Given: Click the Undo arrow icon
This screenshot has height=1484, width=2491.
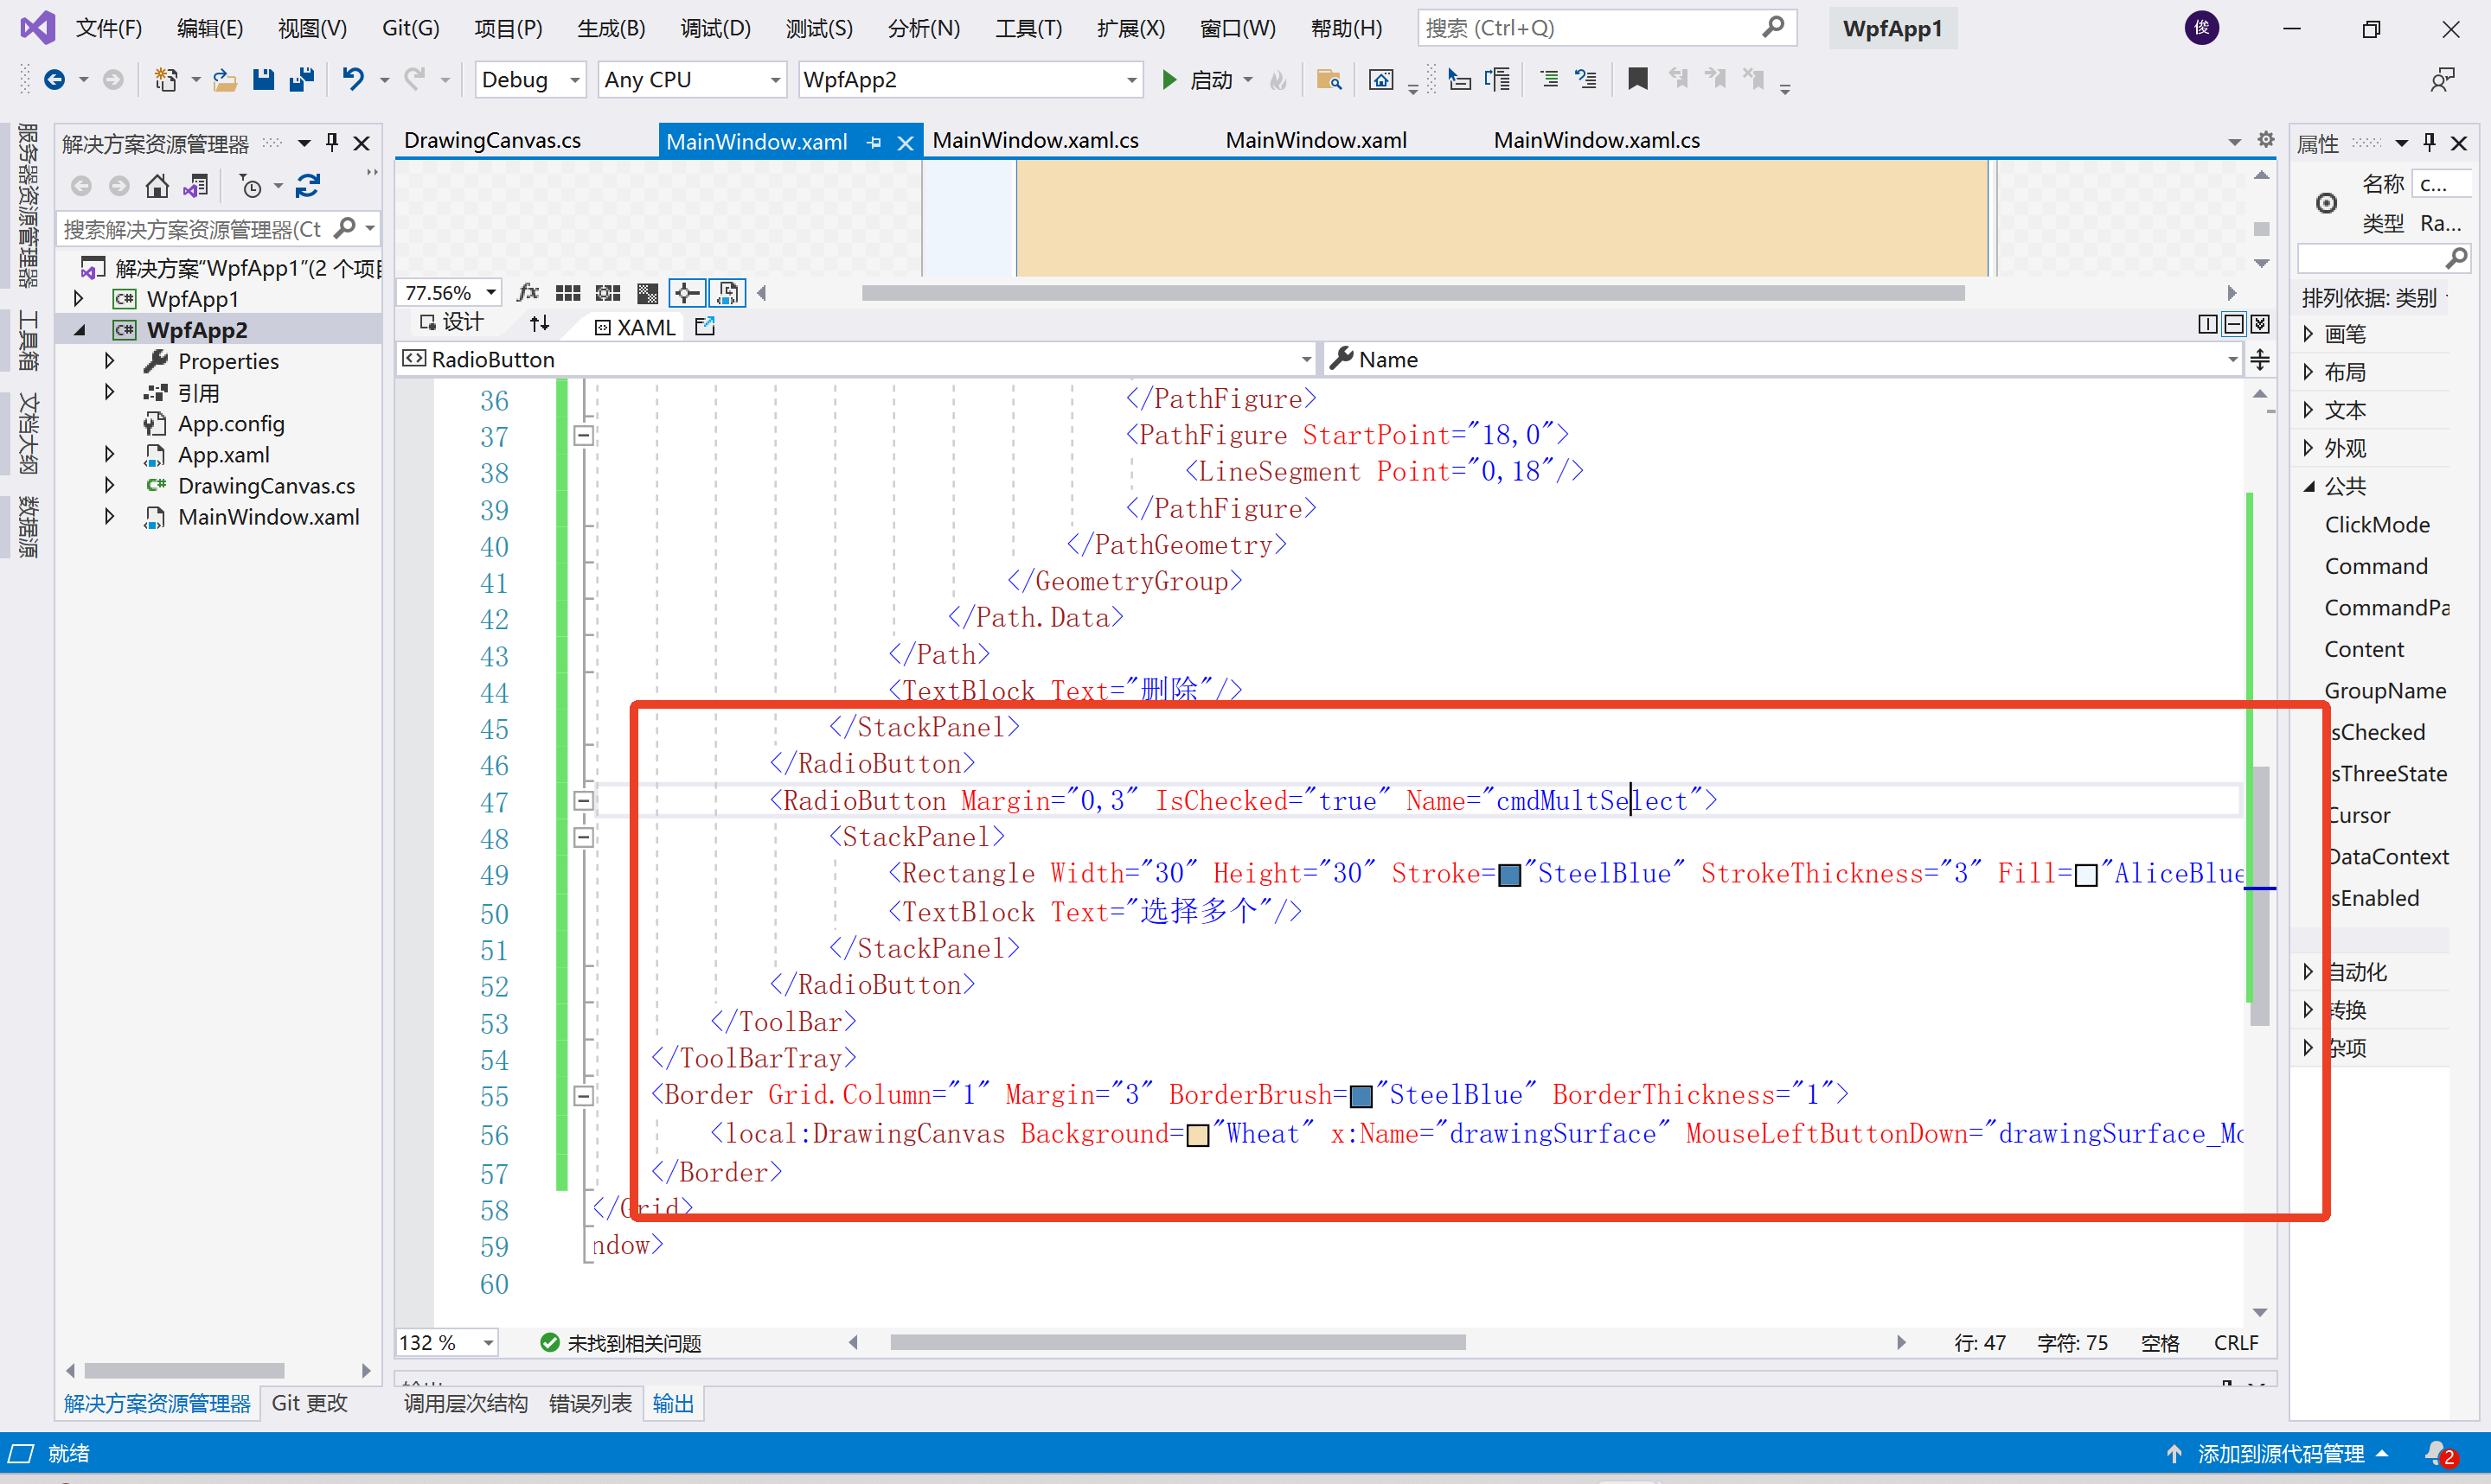Looking at the screenshot, I should coord(352,79).
